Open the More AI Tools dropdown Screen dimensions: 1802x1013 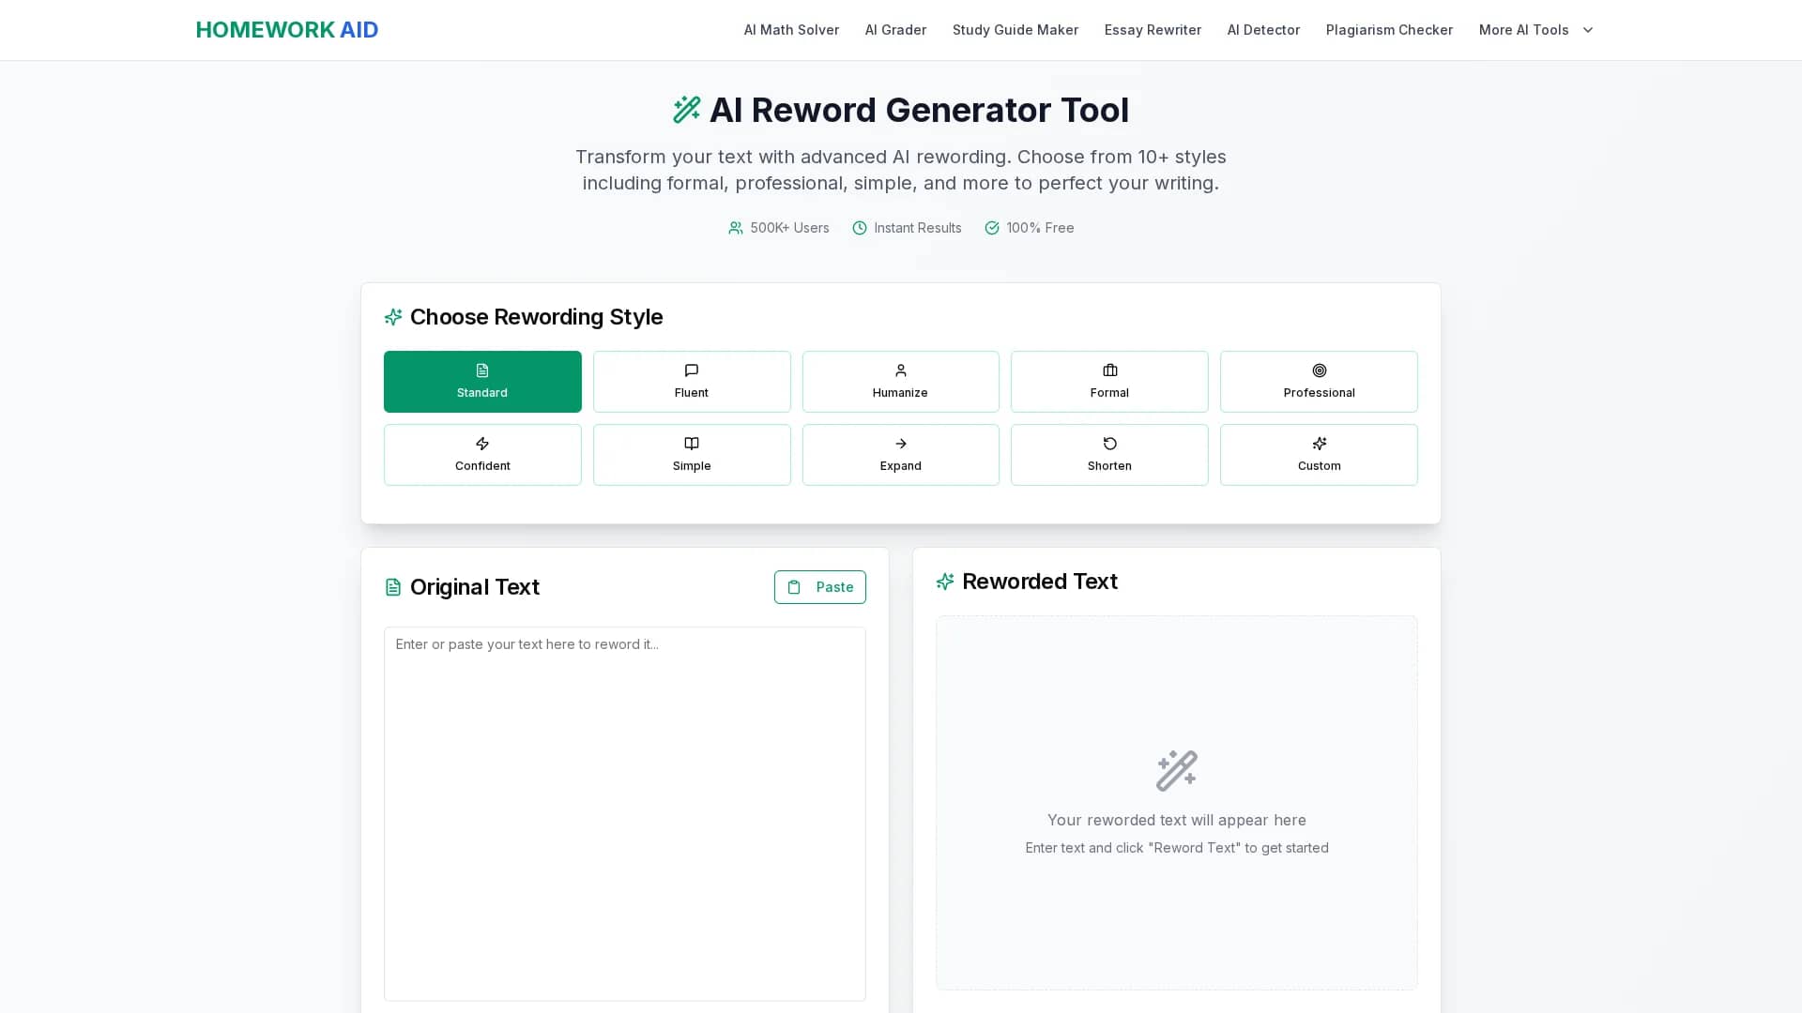[1536, 30]
